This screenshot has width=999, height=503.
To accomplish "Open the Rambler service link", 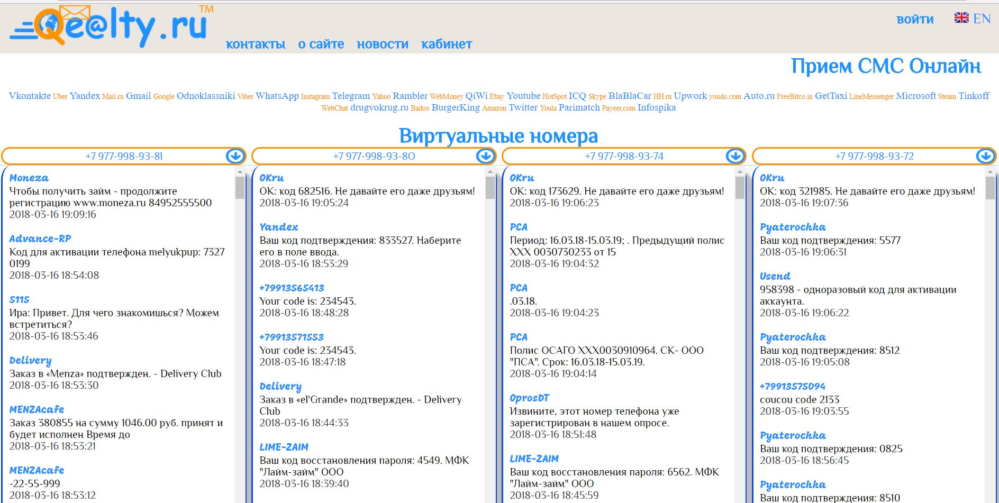I will [410, 96].
